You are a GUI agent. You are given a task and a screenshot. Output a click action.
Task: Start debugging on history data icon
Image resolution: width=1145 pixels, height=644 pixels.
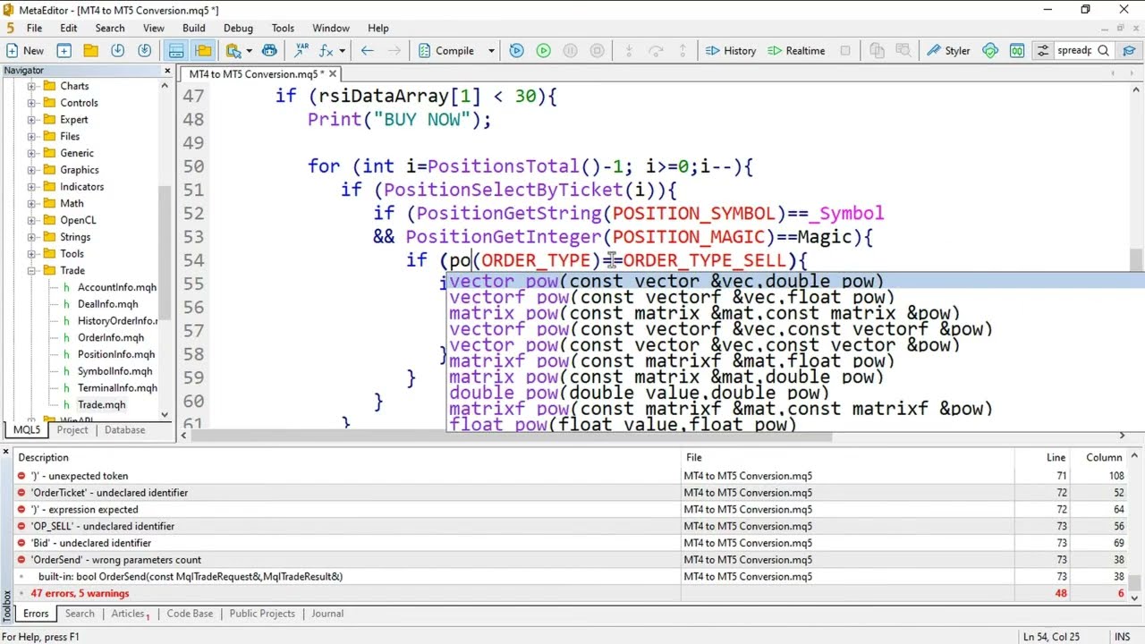click(516, 51)
